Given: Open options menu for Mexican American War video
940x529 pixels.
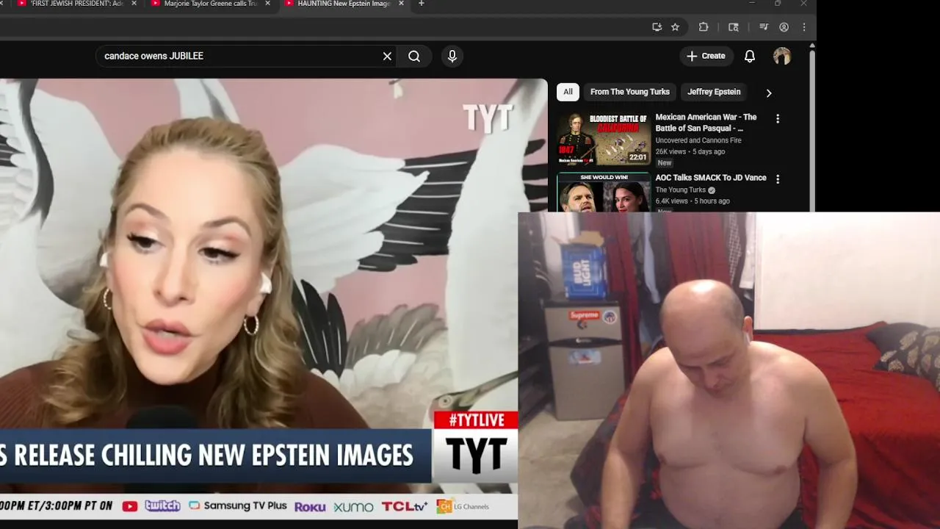Looking at the screenshot, I should [x=778, y=118].
